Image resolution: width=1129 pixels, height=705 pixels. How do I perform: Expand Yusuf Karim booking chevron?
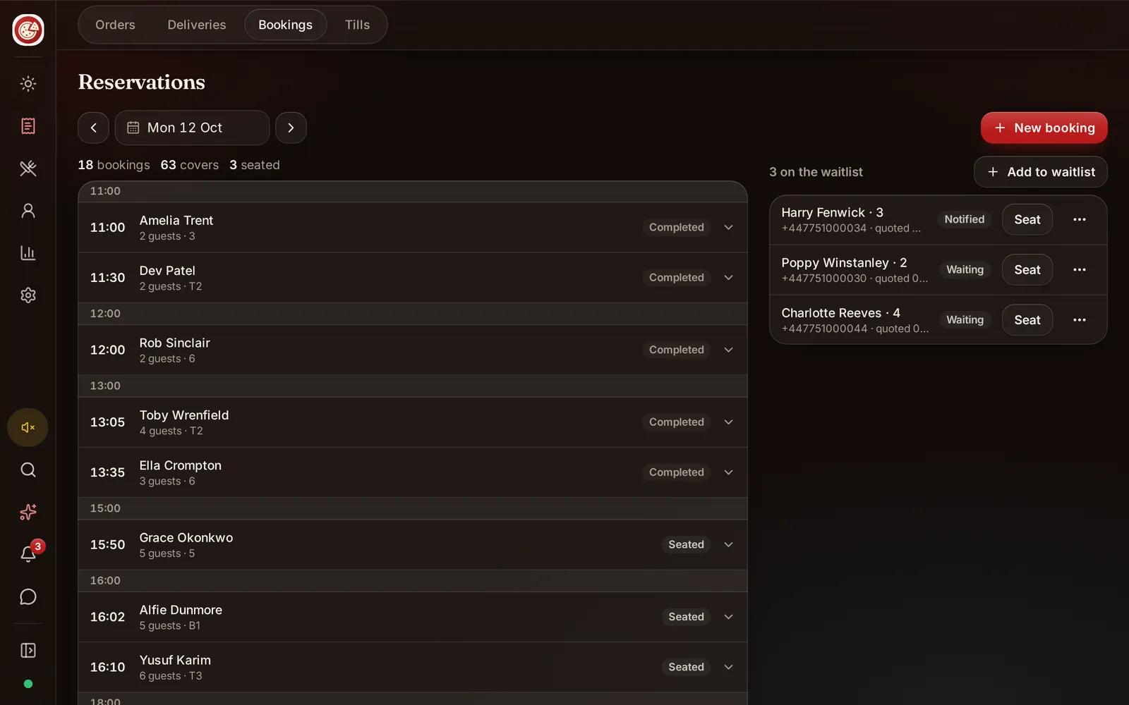[x=729, y=667]
